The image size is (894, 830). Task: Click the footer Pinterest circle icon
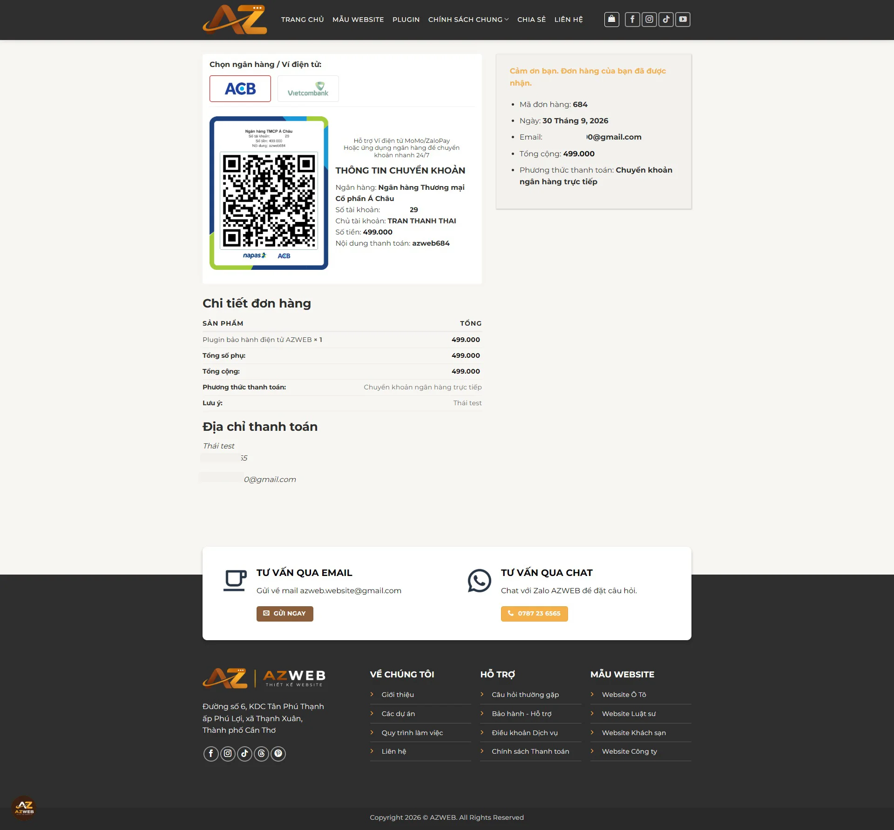tap(278, 753)
